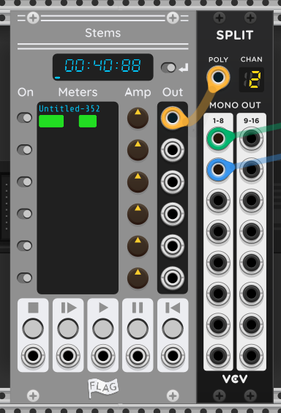Click the green-cabled Mono Out jack
This screenshot has width=281, height=413.
tap(218, 138)
